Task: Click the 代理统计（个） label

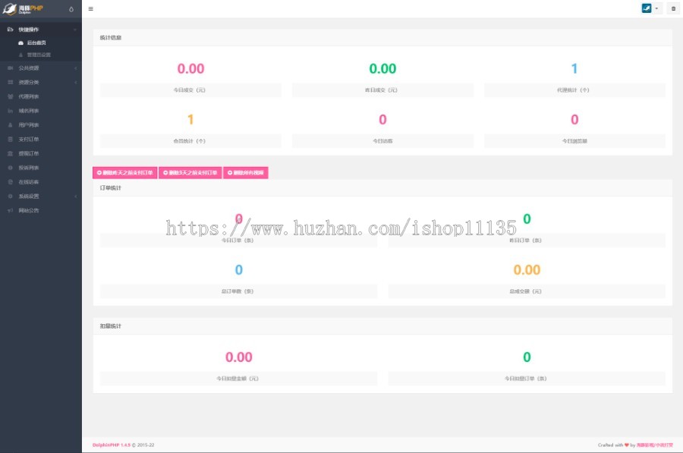Action: pyautogui.click(x=573, y=90)
